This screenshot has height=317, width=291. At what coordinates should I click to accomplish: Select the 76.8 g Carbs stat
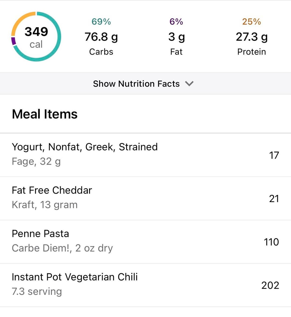point(101,37)
